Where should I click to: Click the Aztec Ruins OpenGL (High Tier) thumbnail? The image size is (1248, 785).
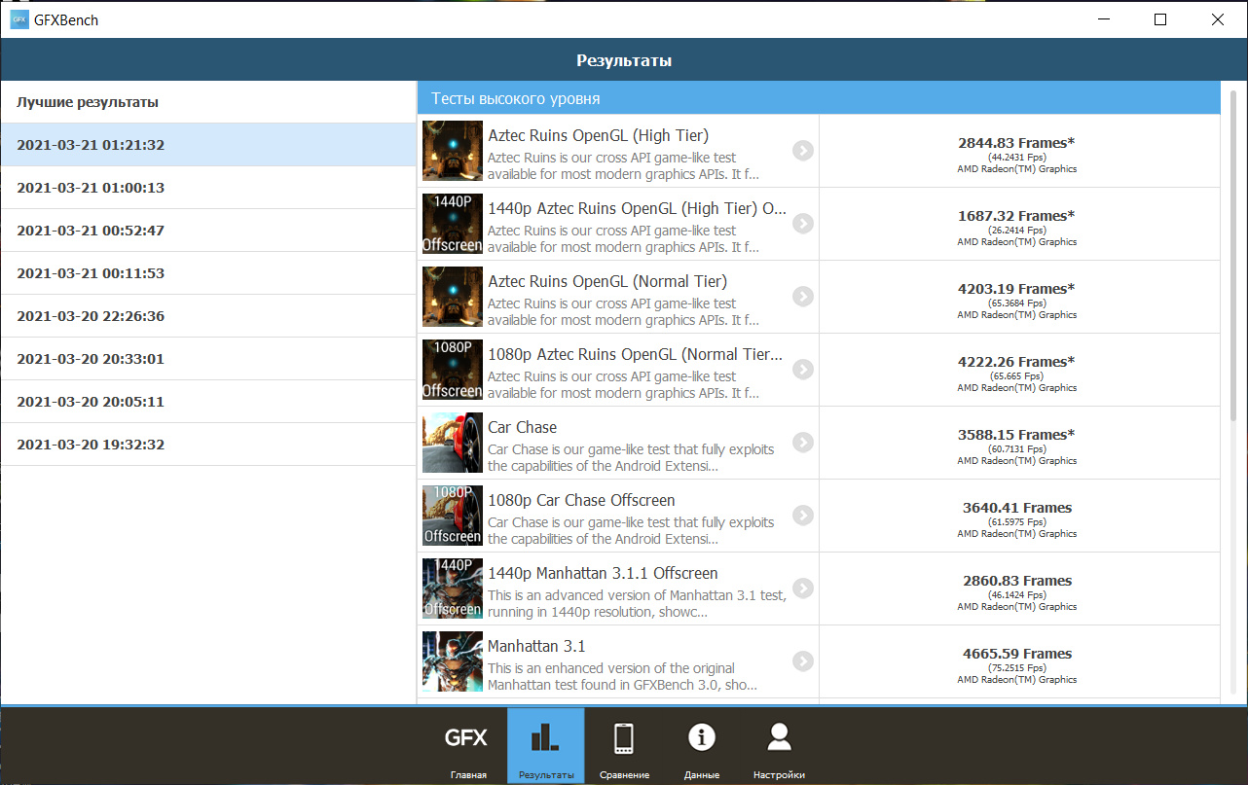pyautogui.click(x=453, y=151)
